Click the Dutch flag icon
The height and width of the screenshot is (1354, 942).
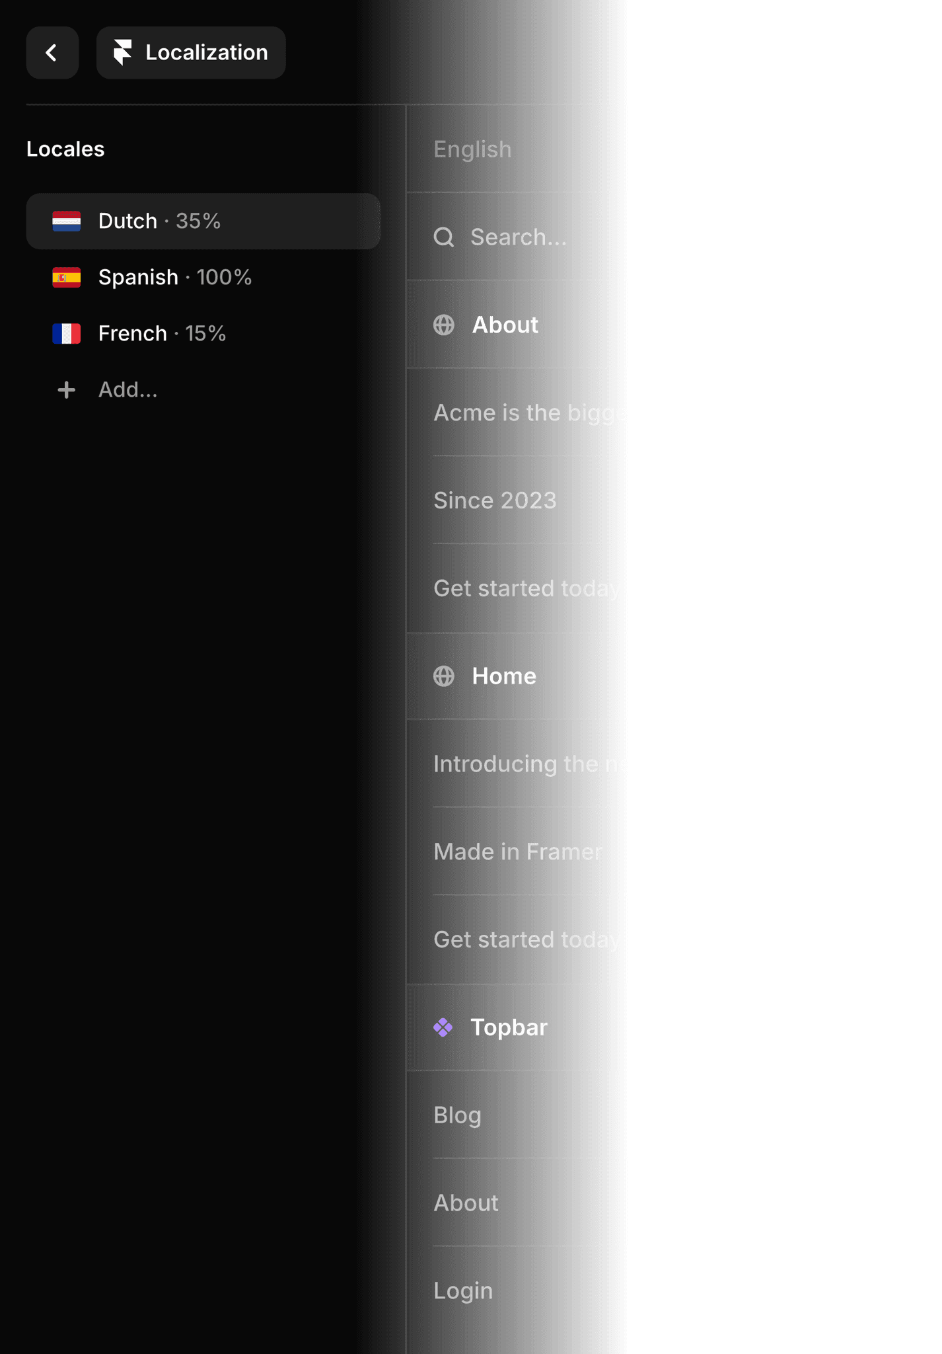coord(67,221)
